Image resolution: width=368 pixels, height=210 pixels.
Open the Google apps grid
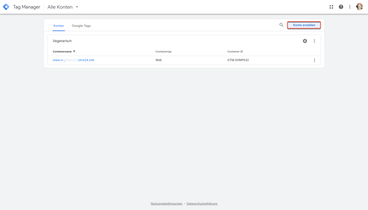(x=331, y=7)
